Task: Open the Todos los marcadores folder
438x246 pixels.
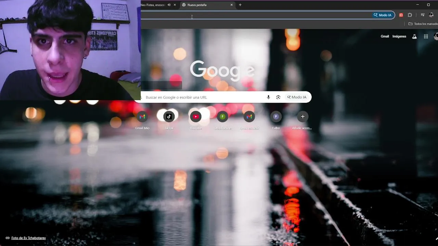Action: click(x=423, y=24)
